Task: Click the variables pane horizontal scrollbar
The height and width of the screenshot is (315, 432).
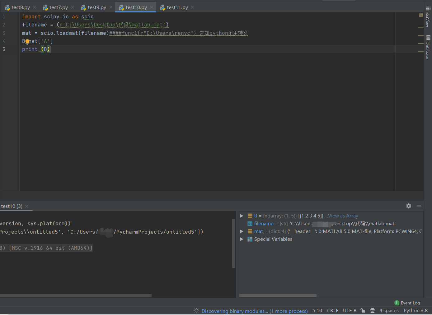Action: coord(278,295)
